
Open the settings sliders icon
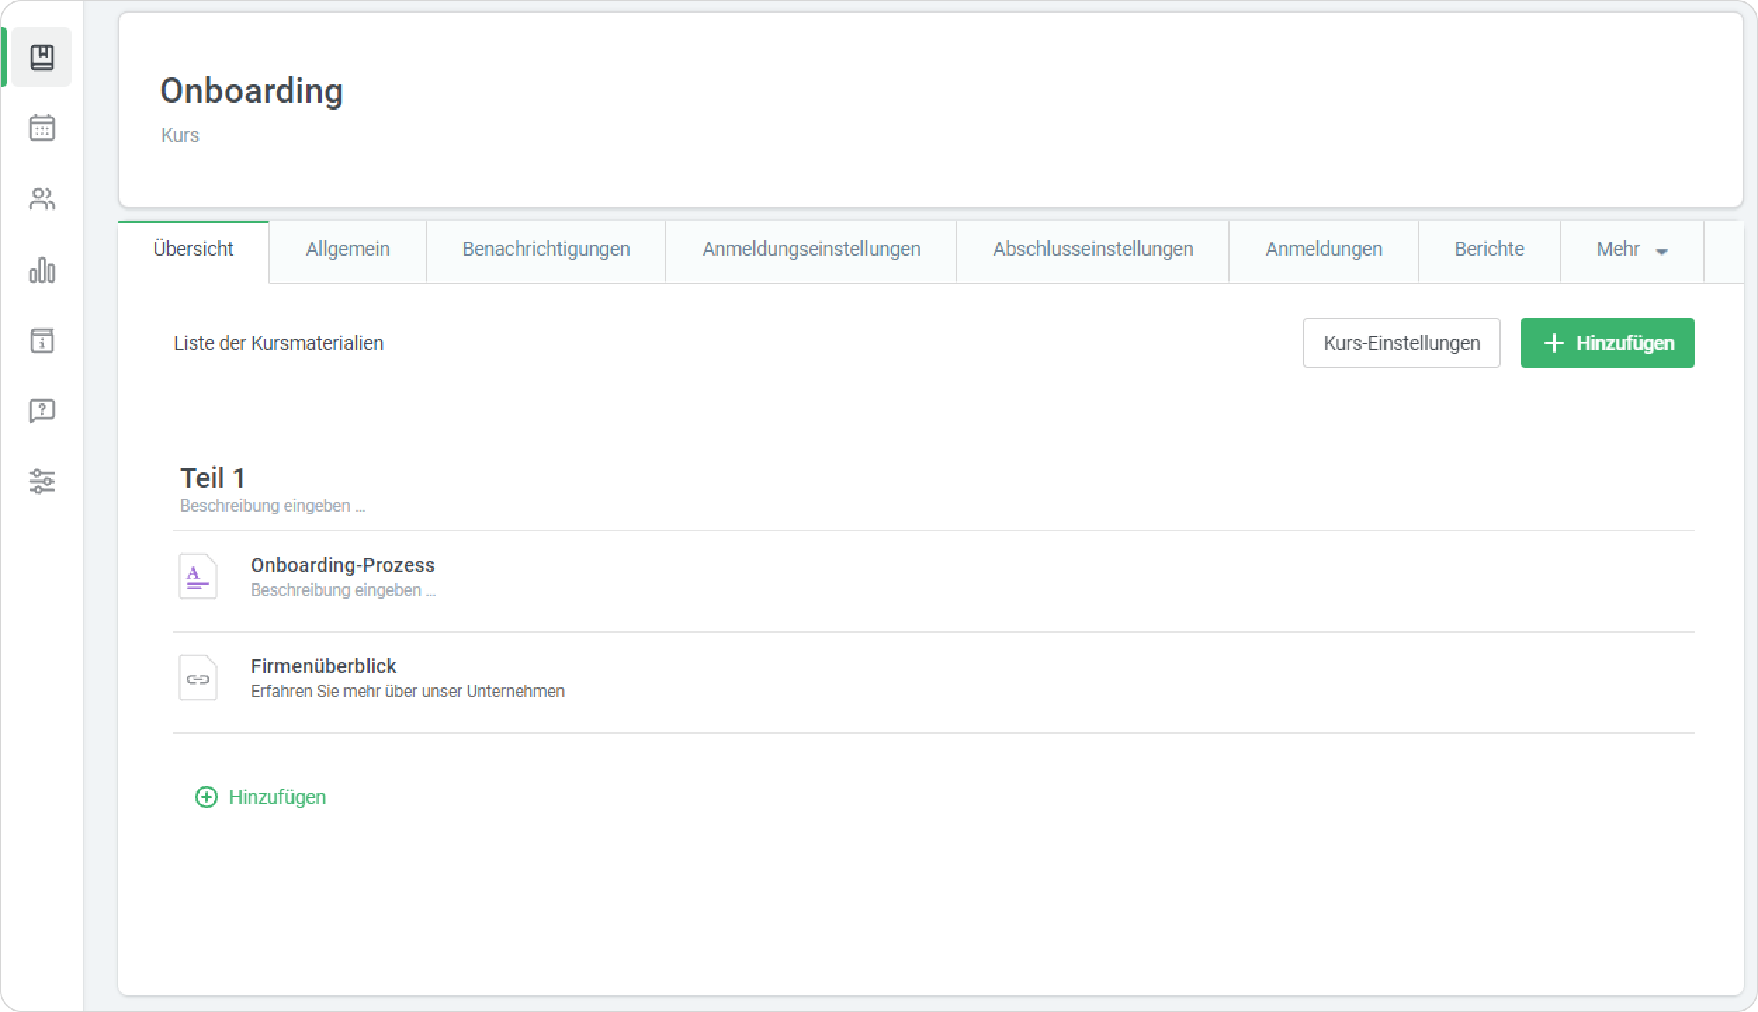coord(42,481)
